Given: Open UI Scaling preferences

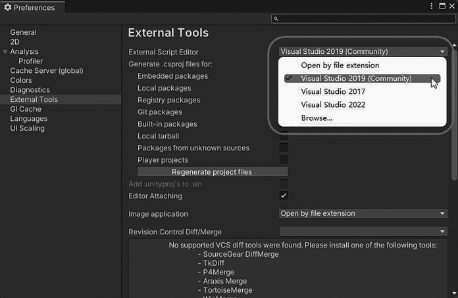Looking at the screenshot, I should pos(27,128).
